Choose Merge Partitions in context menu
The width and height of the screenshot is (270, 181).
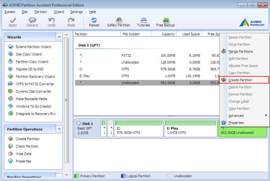tap(244, 51)
